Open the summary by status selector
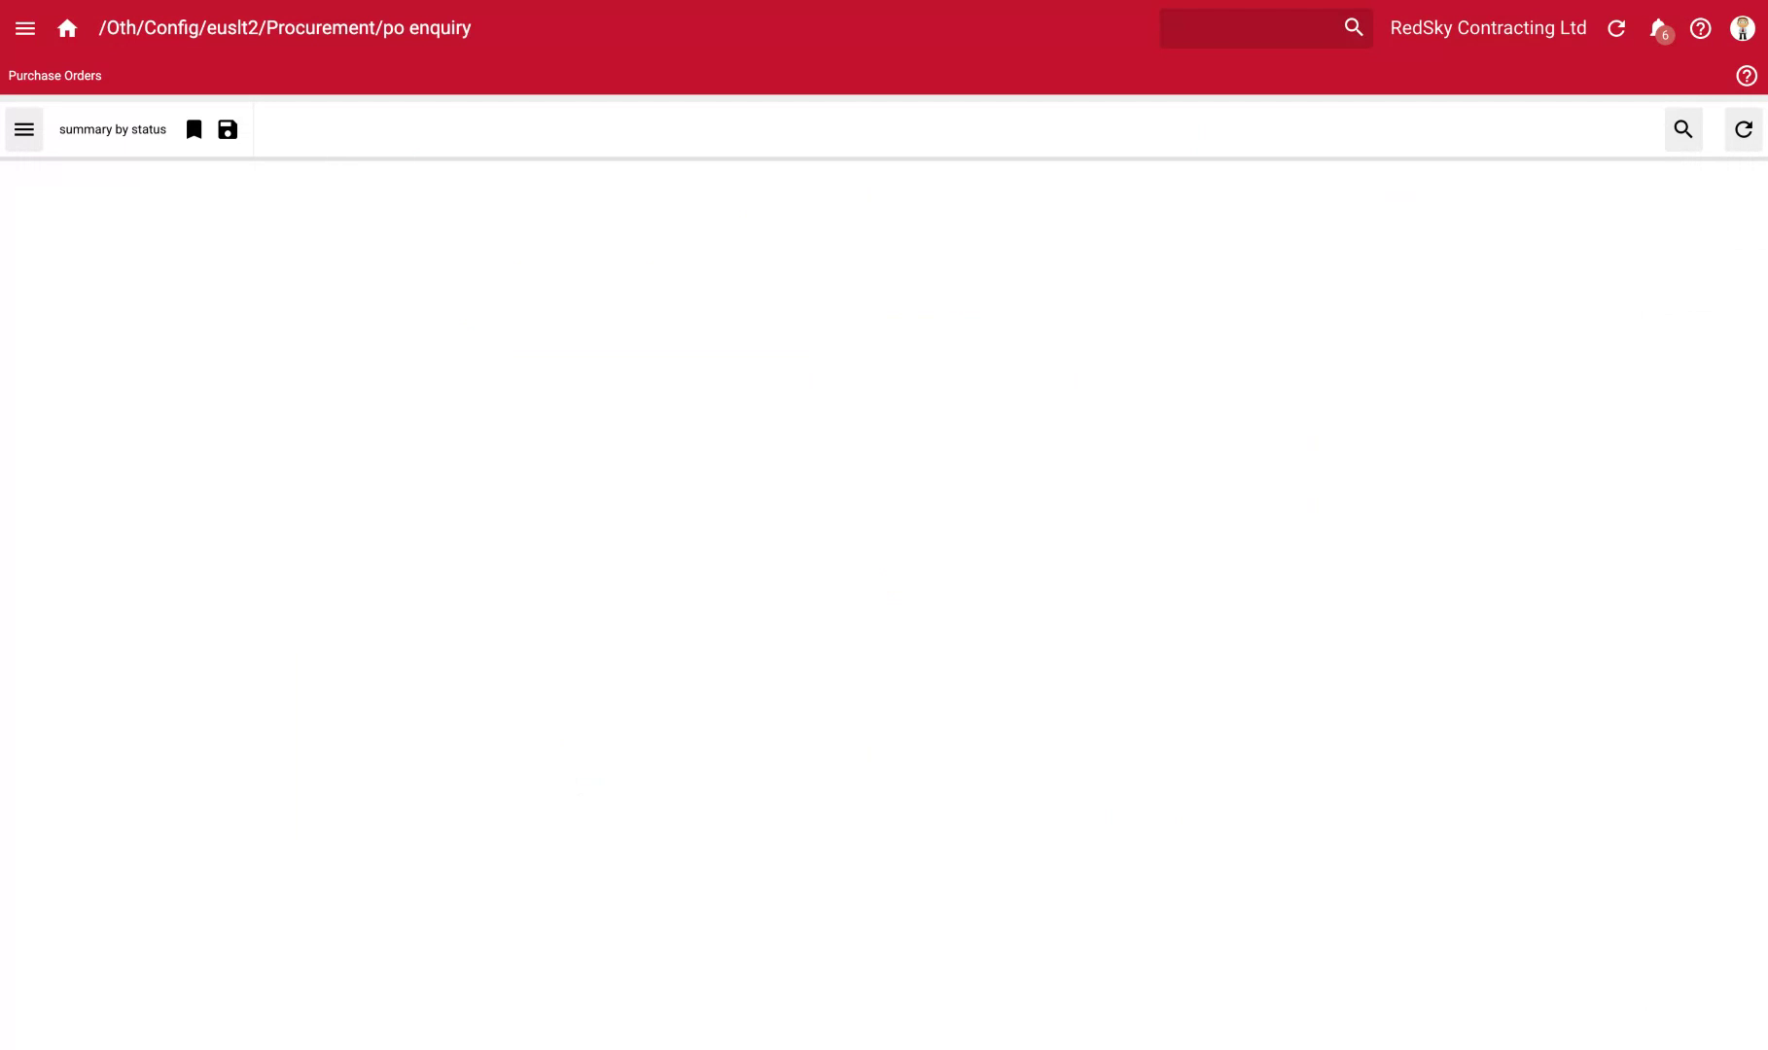1768x1050 pixels. click(112, 128)
